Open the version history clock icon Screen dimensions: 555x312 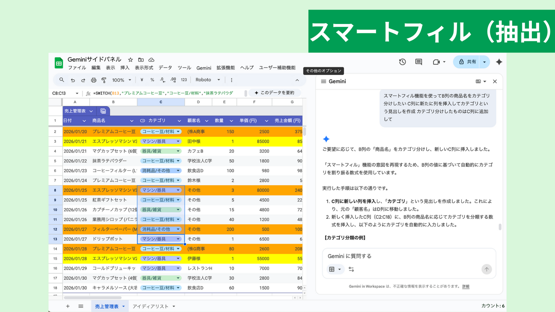click(x=402, y=62)
